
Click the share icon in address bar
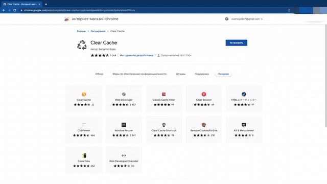(x=289, y=10)
